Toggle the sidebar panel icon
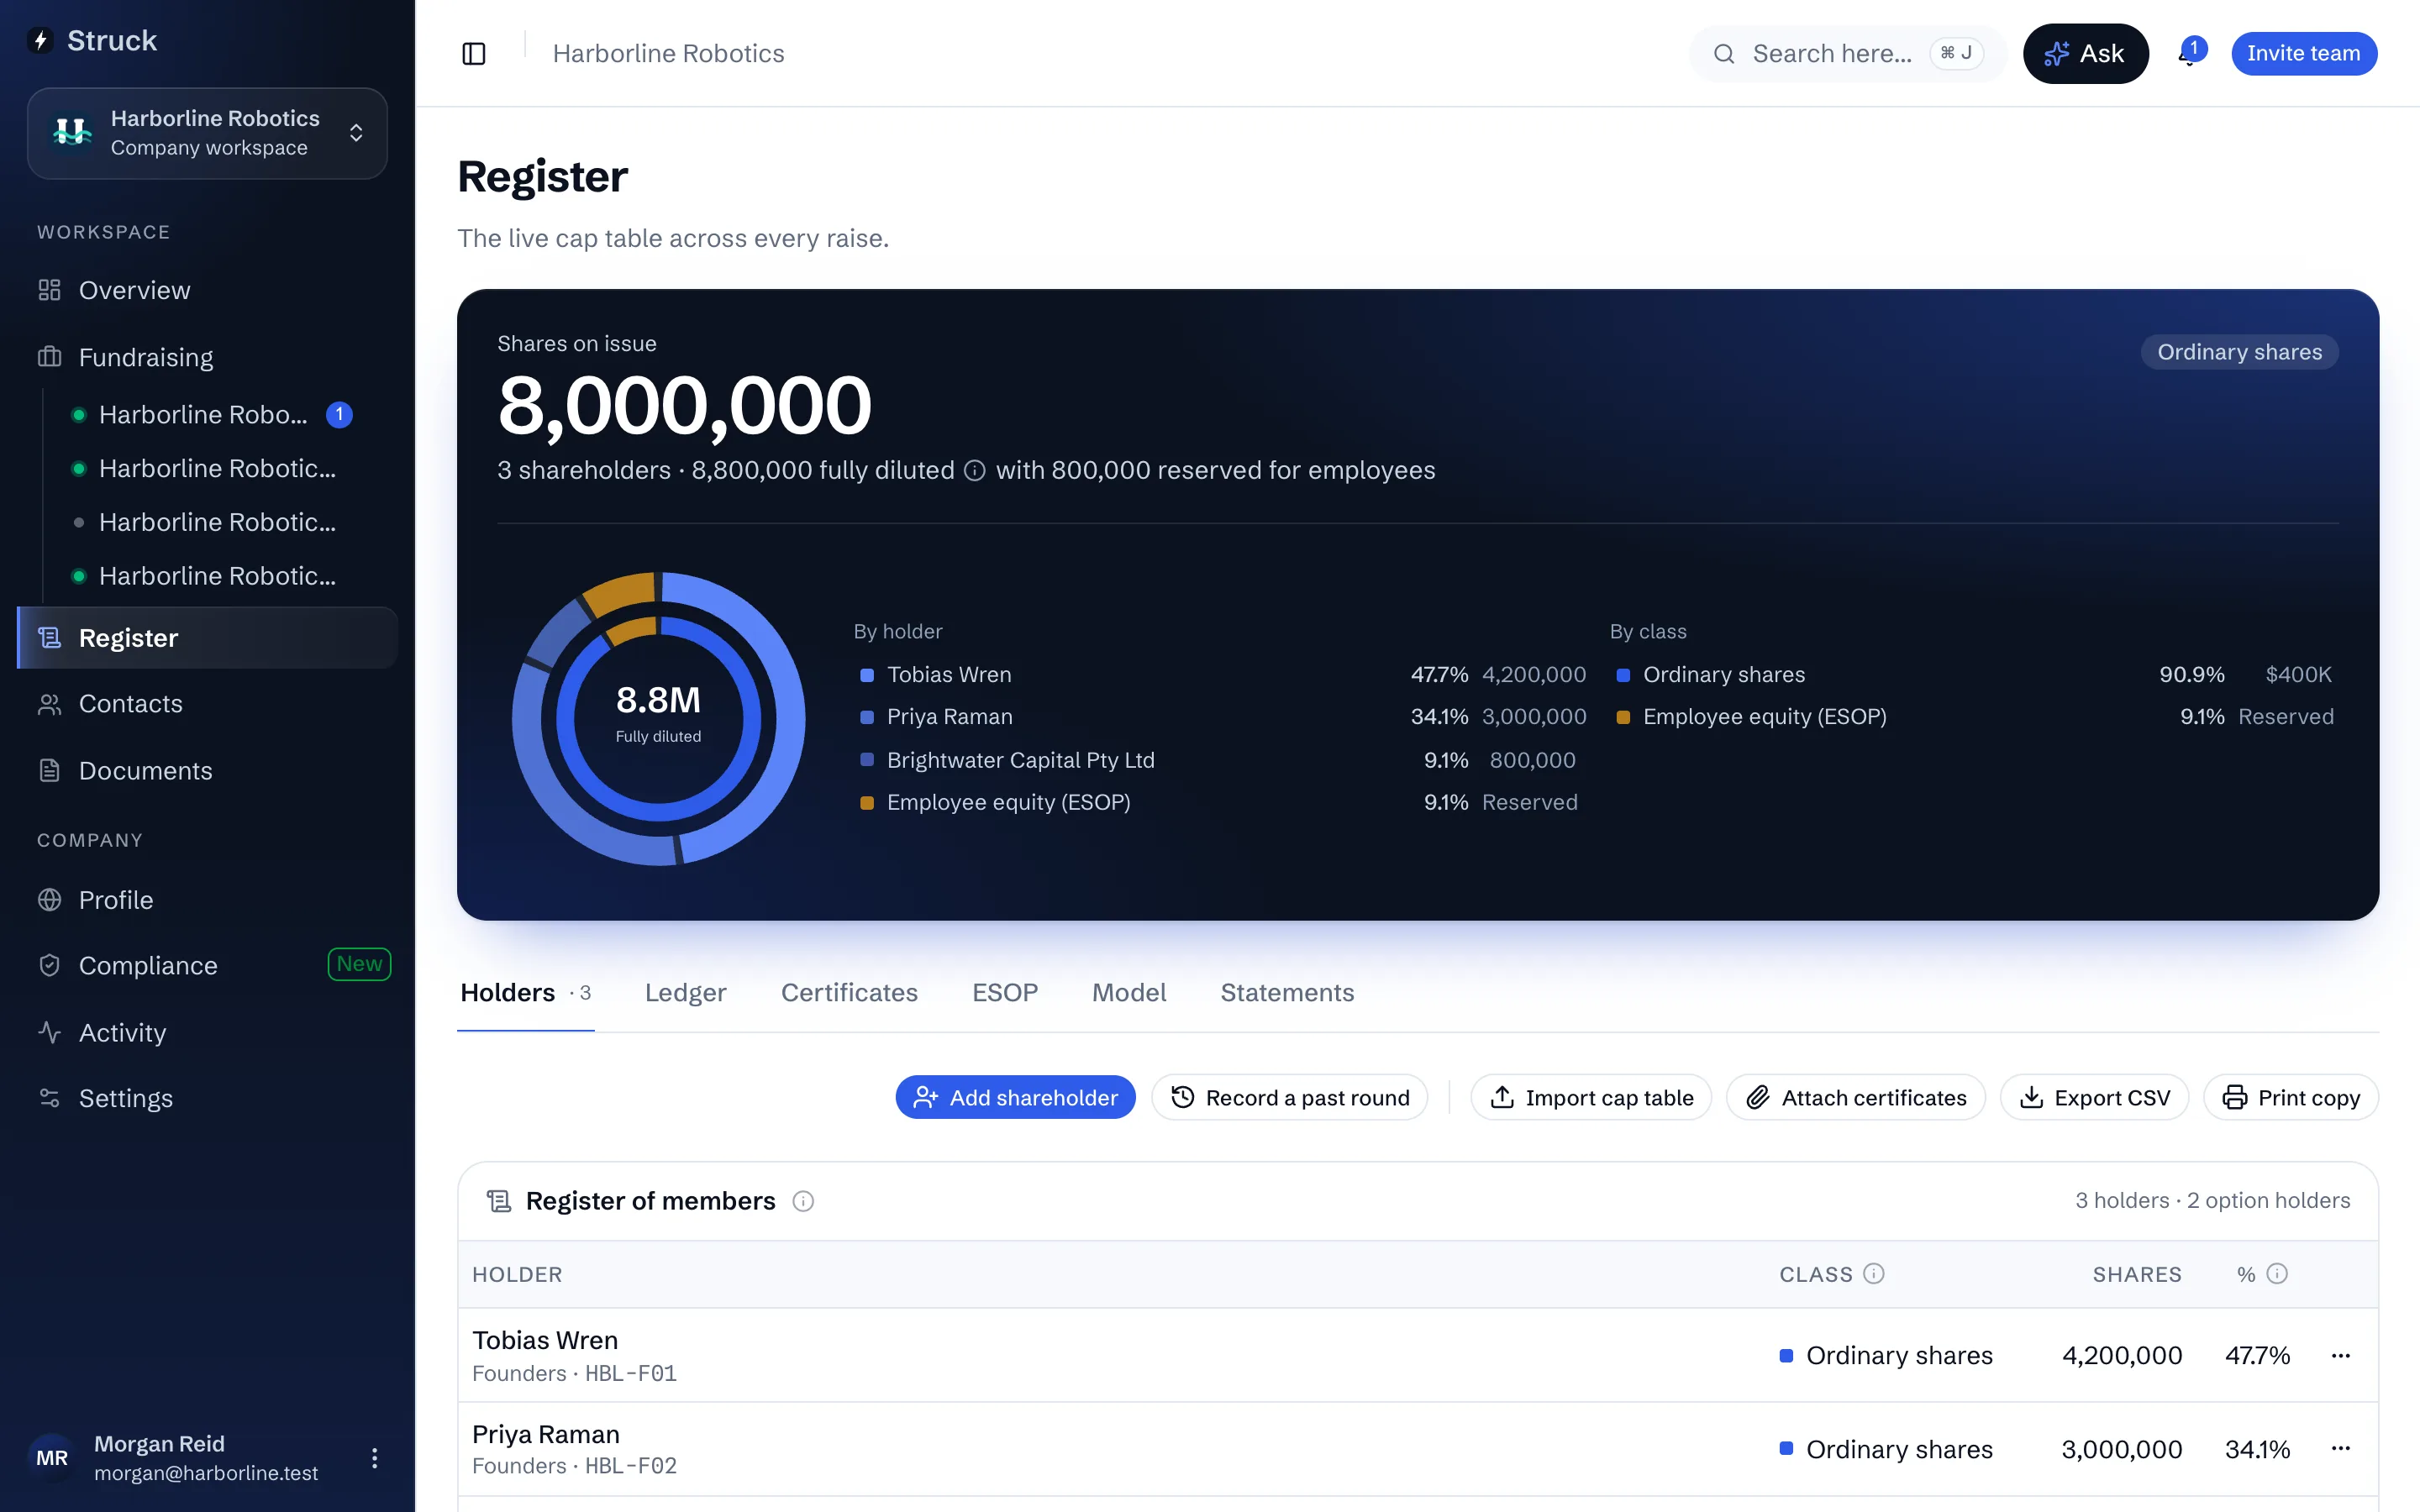The height and width of the screenshot is (1512, 2420). coord(474,53)
